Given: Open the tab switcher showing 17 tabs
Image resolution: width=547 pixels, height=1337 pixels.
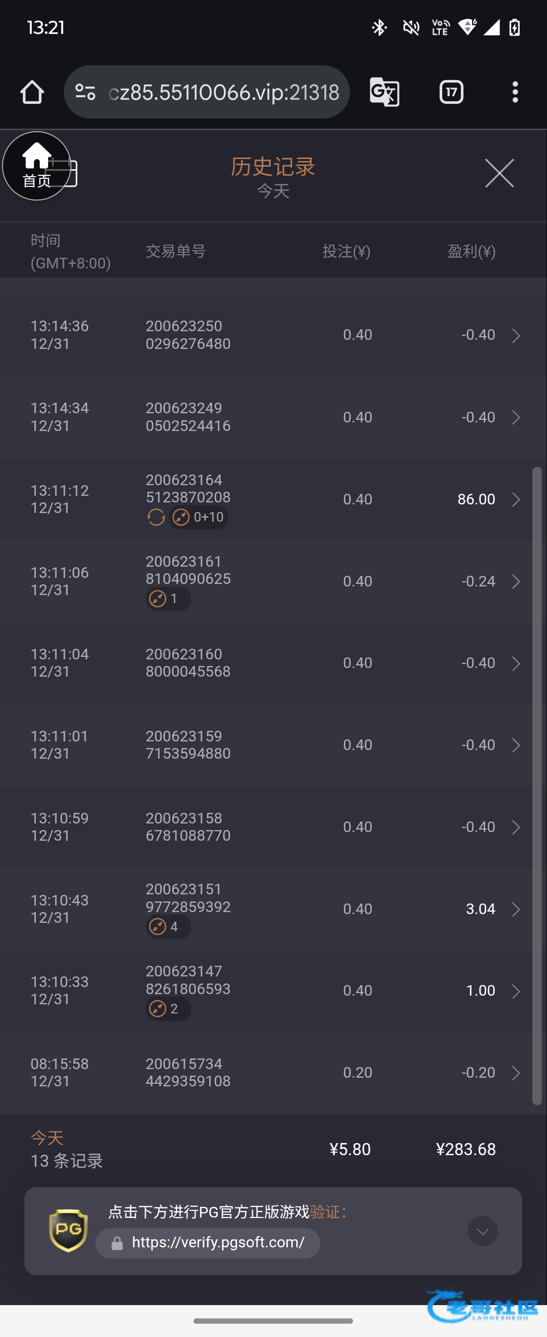Looking at the screenshot, I should pyautogui.click(x=451, y=92).
